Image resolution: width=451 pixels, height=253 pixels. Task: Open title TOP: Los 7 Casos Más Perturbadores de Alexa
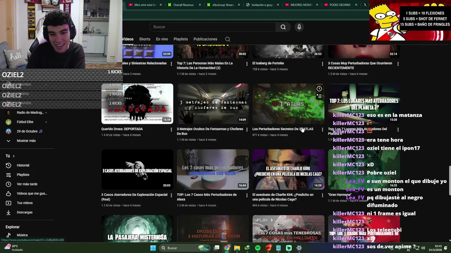coord(207,197)
